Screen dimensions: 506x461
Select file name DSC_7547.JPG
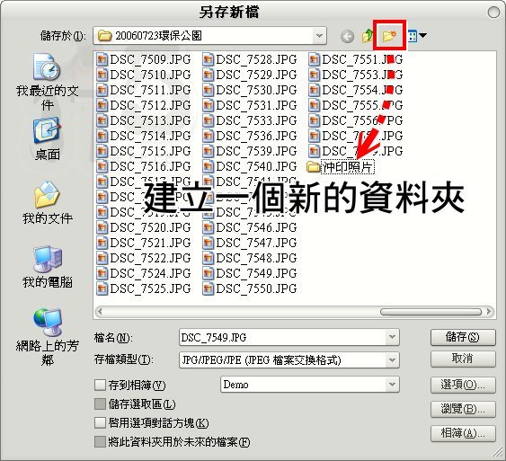256,243
